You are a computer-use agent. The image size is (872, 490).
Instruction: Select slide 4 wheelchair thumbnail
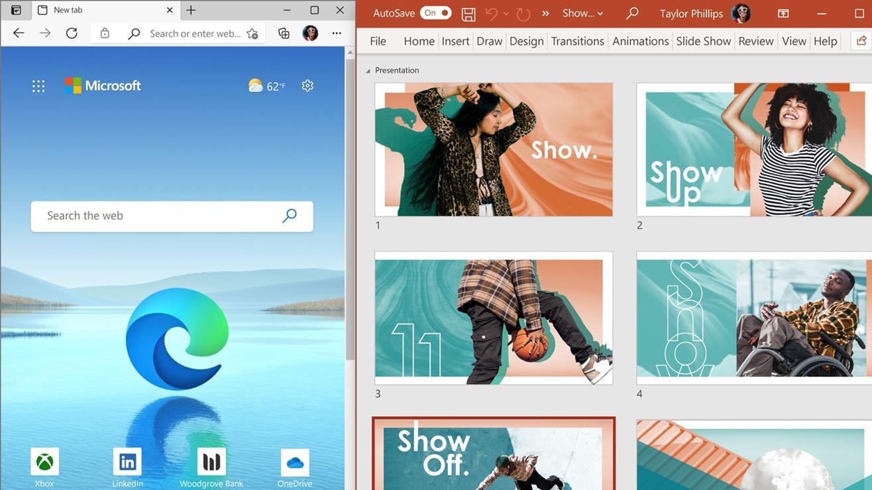tap(754, 318)
